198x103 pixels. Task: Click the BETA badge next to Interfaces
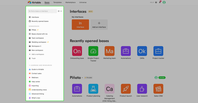point(91,12)
